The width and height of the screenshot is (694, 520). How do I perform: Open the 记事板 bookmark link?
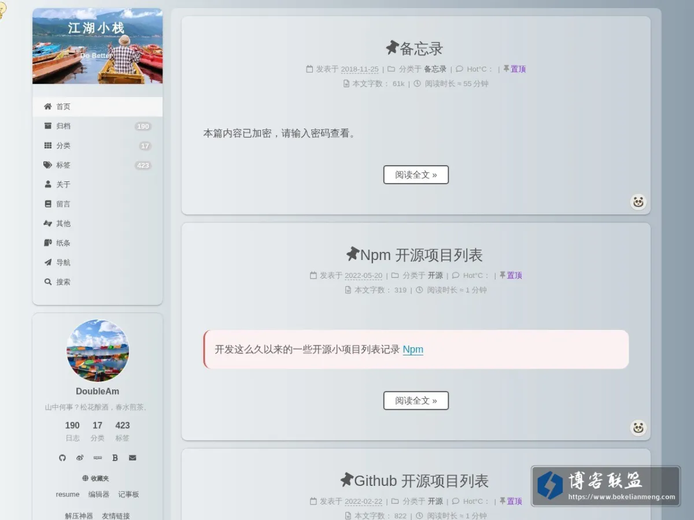tap(128, 495)
